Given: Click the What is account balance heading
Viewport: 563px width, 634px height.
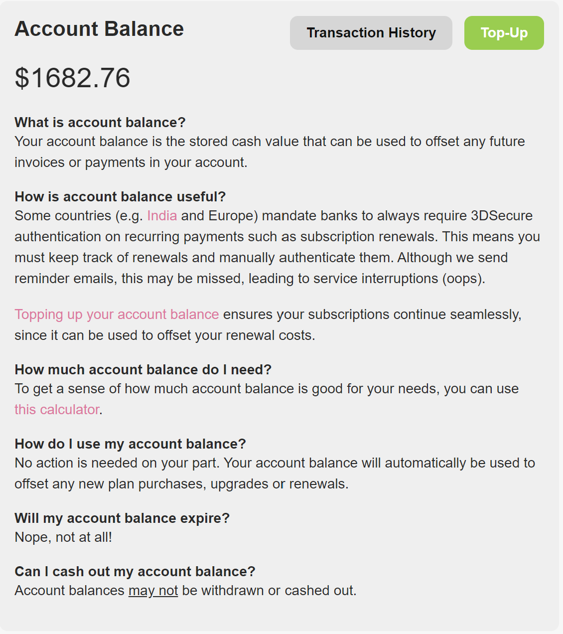Looking at the screenshot, I should click(x=99, y=123).
